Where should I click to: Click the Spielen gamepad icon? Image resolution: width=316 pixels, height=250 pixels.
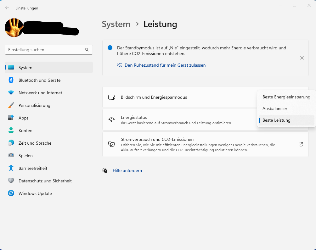coord(11,156)
